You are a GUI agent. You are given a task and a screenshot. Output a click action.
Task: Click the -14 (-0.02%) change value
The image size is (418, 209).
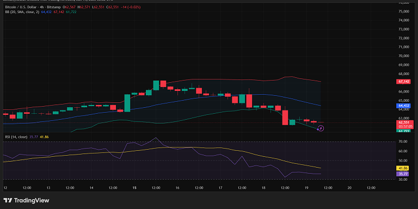(x=131, y=7)
